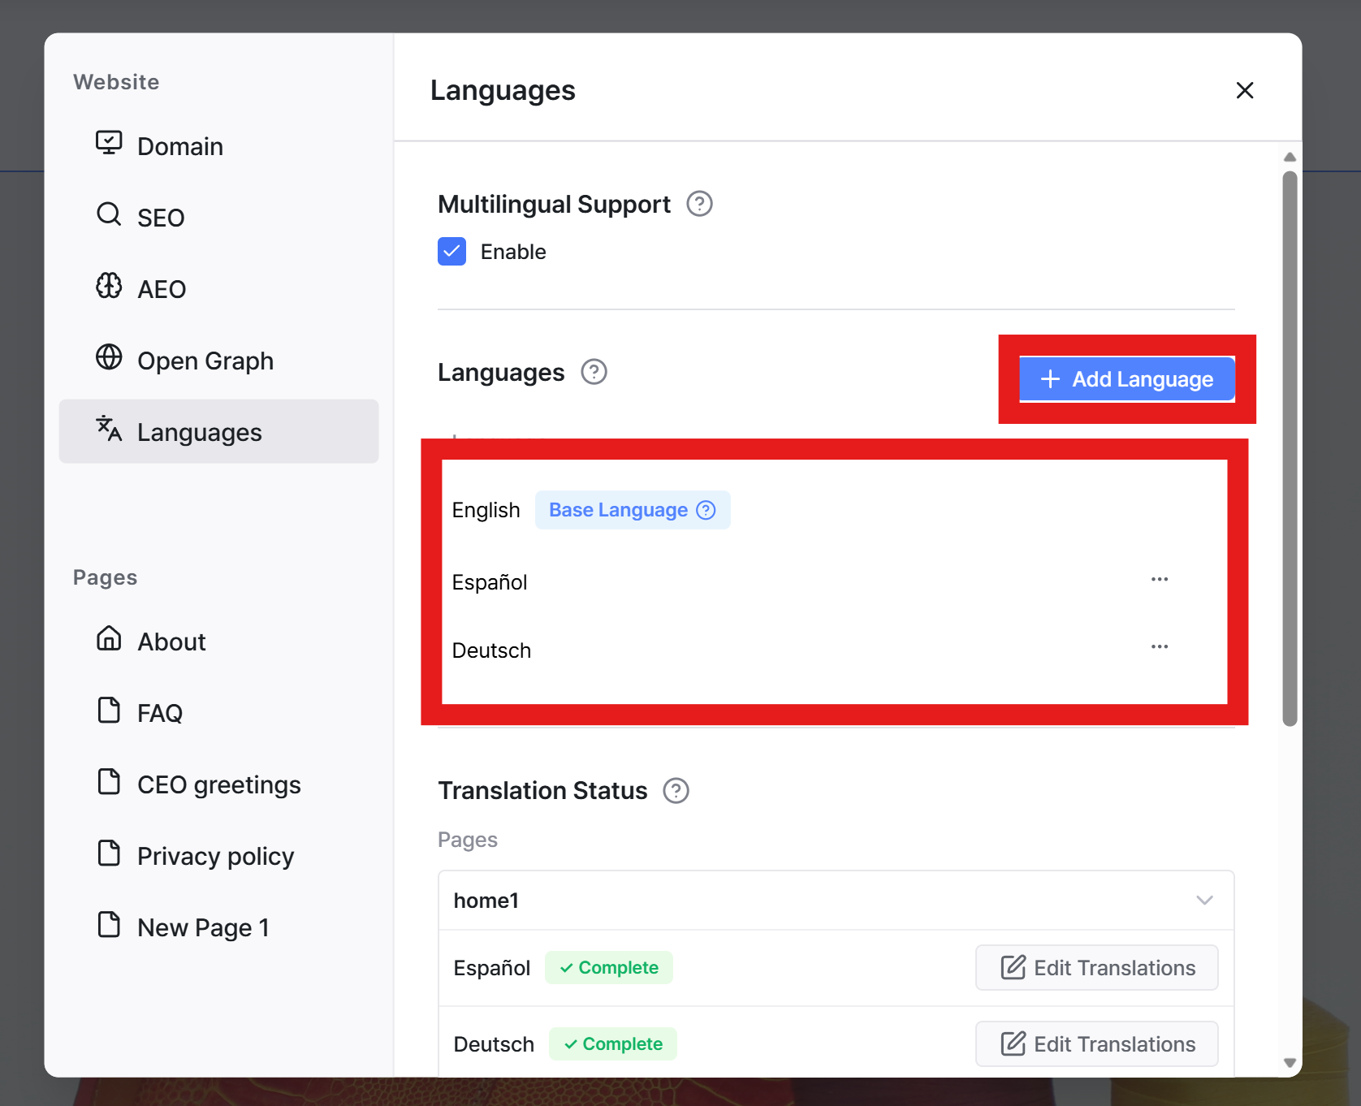Click the Español row in languages list
Image resolution: width=1361 pixels, height=1106 pixels.
point(834,581)
